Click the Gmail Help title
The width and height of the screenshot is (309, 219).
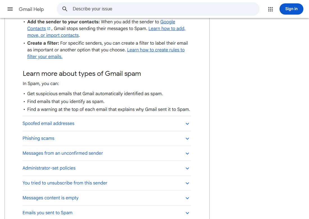point(31,9)
